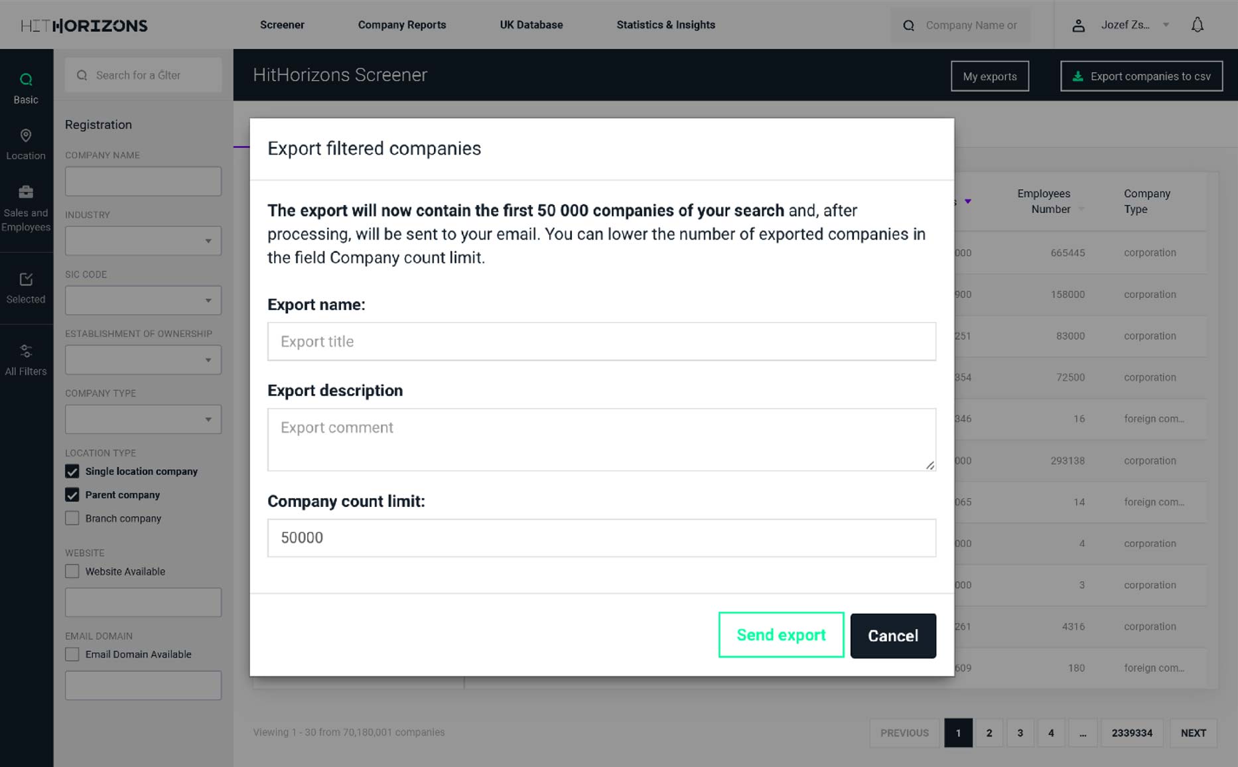Open Statistics & Insights menu
The width and height of the screenshot is (1238, 767).
point(665,25)
